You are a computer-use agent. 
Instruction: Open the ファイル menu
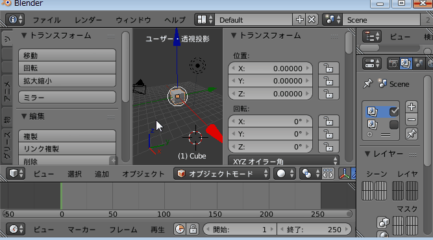pyautogui.click(x=47, y=20)
